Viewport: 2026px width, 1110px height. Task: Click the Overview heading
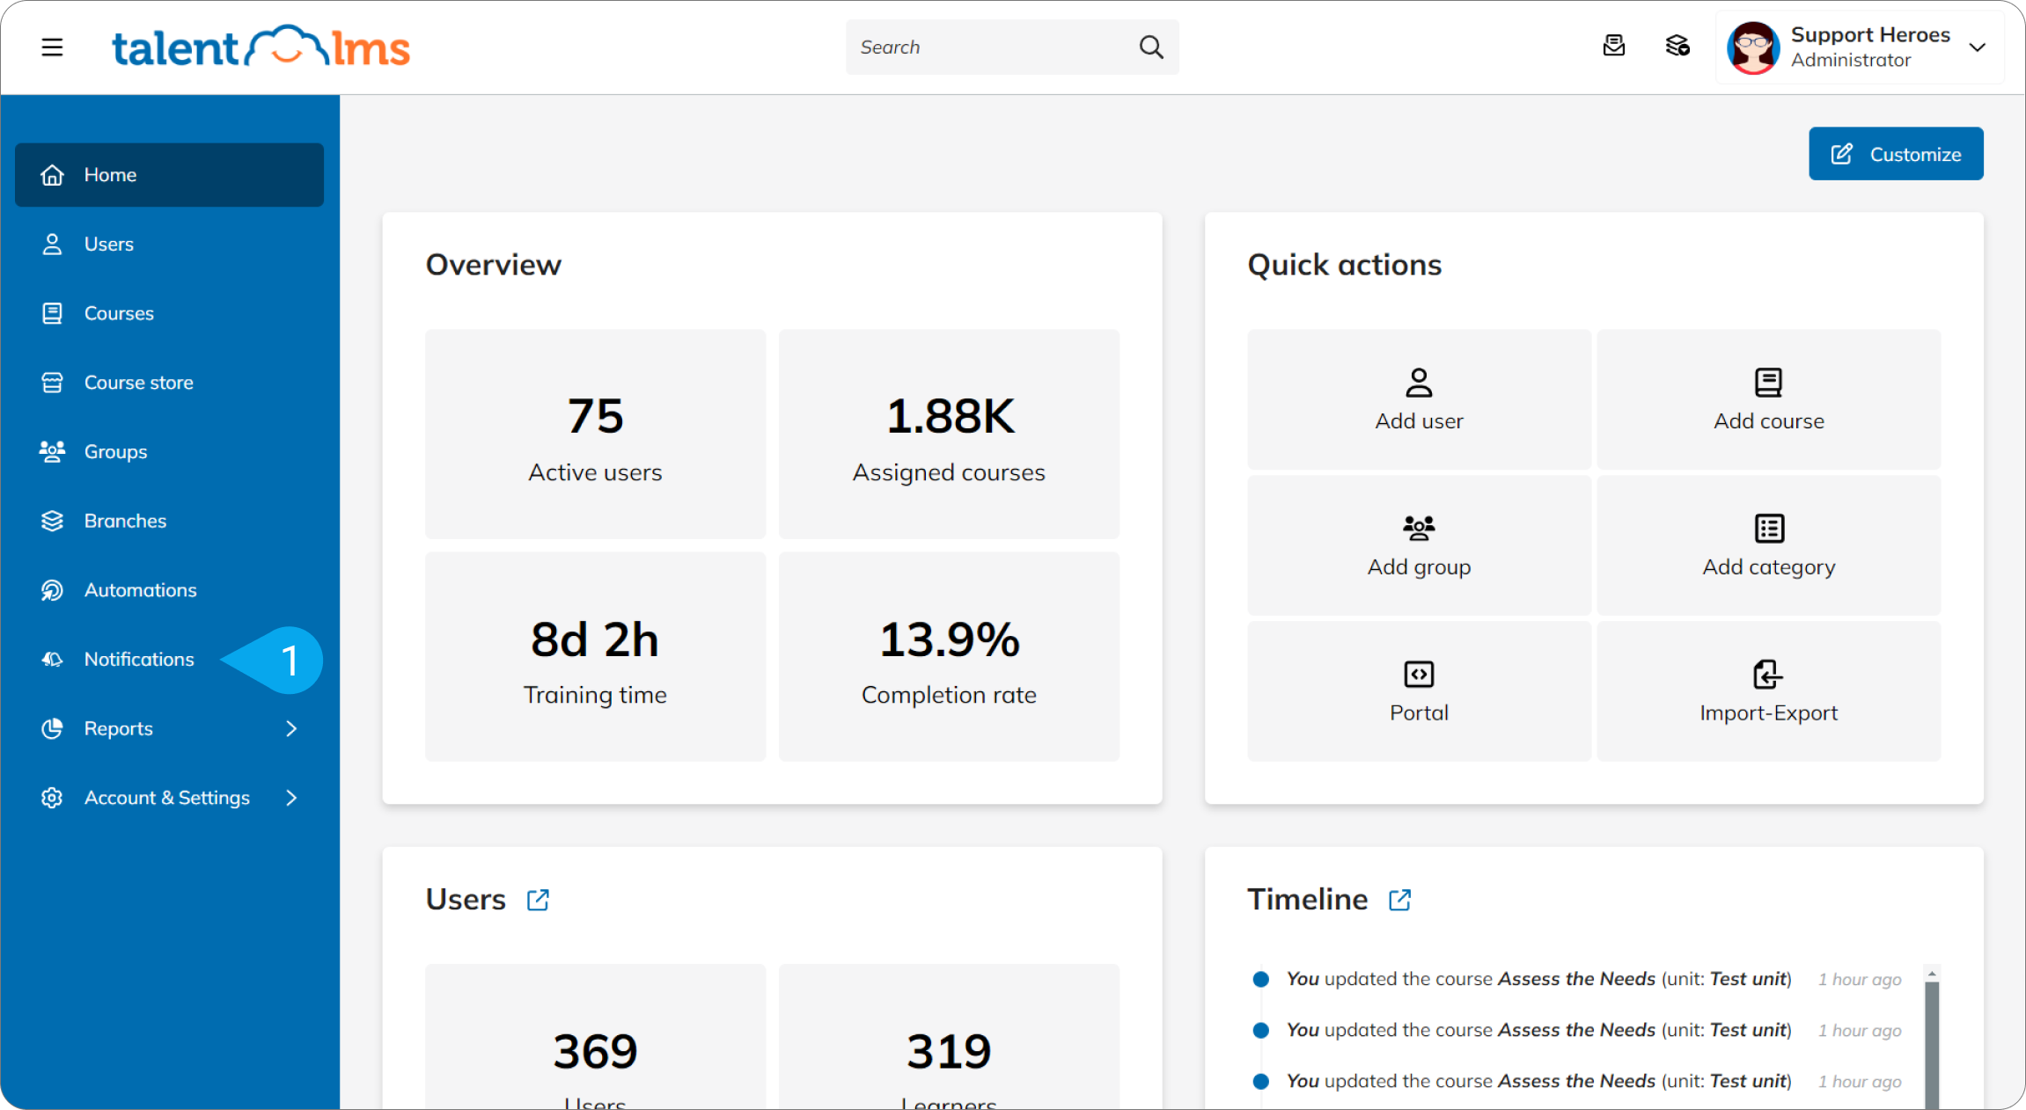(493, 265)
